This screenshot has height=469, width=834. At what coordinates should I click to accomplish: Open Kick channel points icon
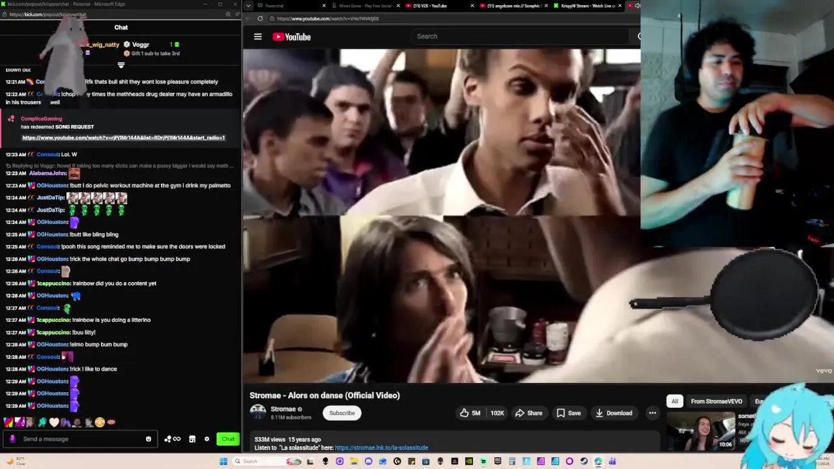pyautogui.click(x=173, y=439)
